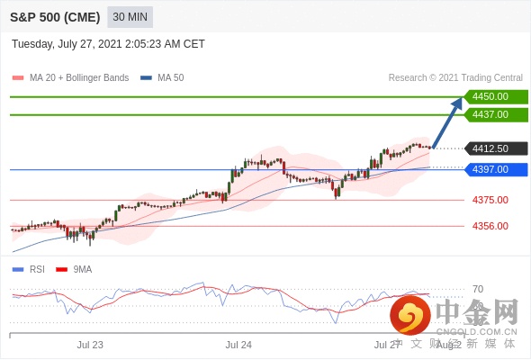Click the 4437.00 green resistance label
Viewport: 531px width, 360px height.
(496, 115)
